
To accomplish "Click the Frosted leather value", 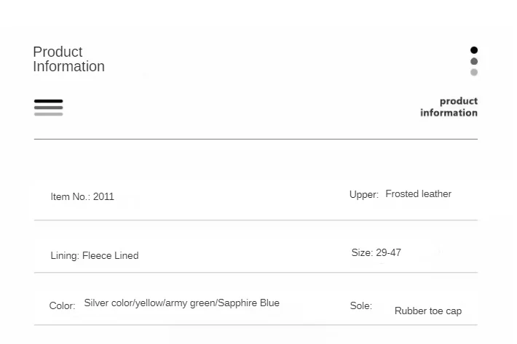I will pos(419,194).
